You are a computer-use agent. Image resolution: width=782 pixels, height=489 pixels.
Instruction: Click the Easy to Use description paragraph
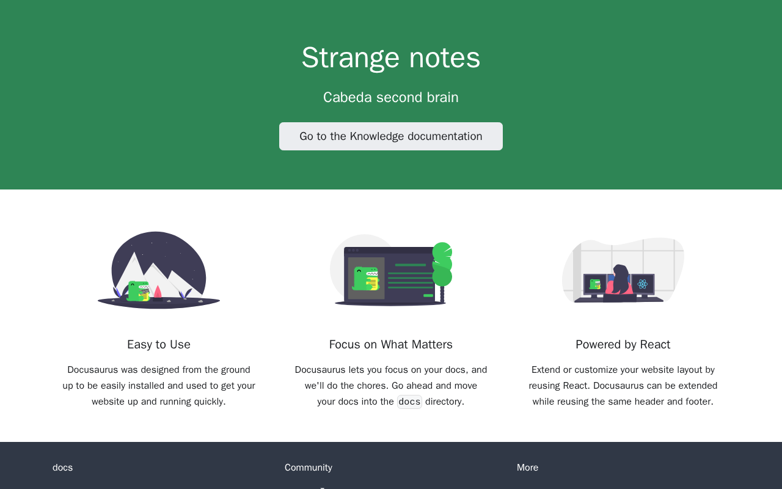(x=159, y=386)
